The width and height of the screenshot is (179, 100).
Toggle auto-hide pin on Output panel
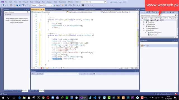136,71
